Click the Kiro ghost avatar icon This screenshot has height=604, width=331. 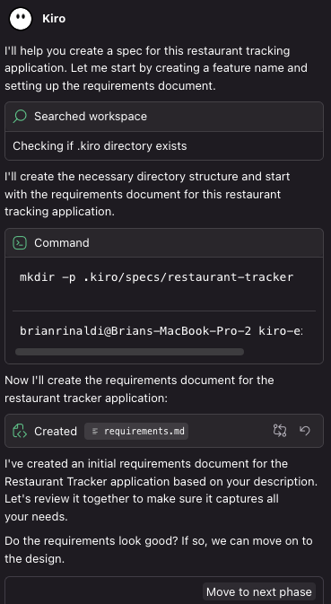21,19
